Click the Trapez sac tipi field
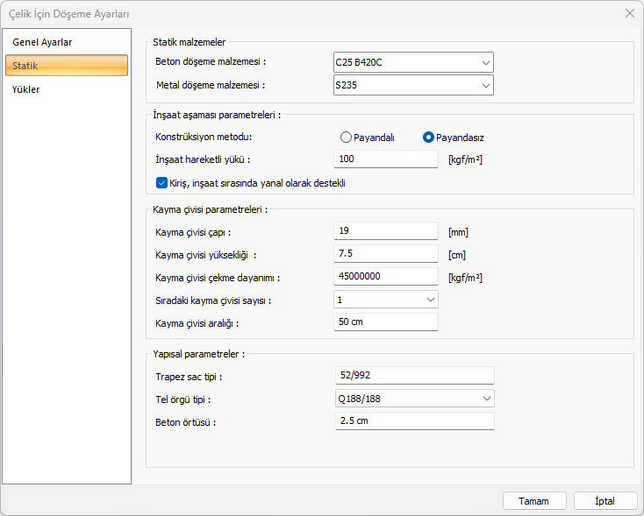This screenshot has height=516, width=644. (414, 376)
